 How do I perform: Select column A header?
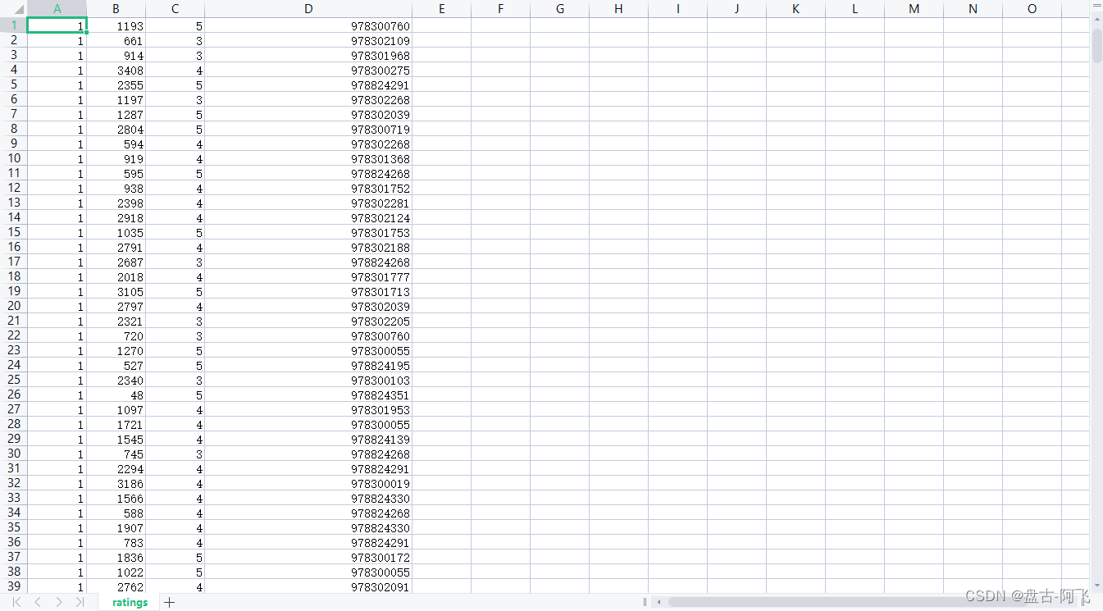tap(57, 9)
